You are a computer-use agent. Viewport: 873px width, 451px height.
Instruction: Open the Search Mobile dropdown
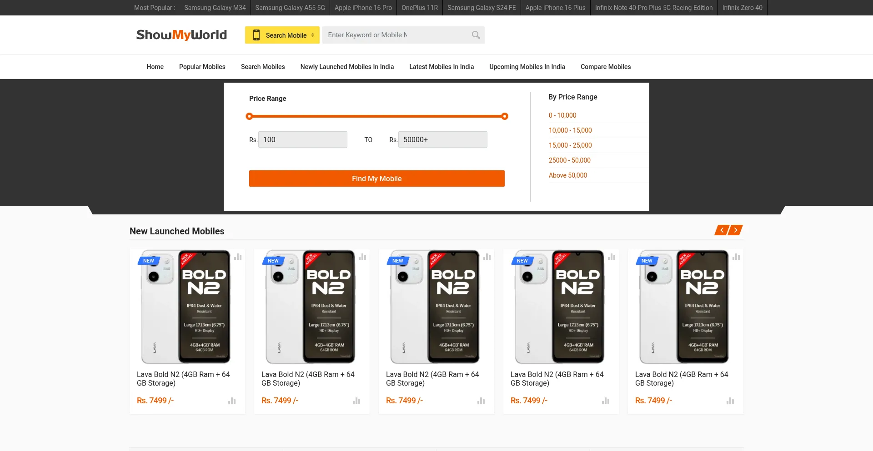coord(282,35)
